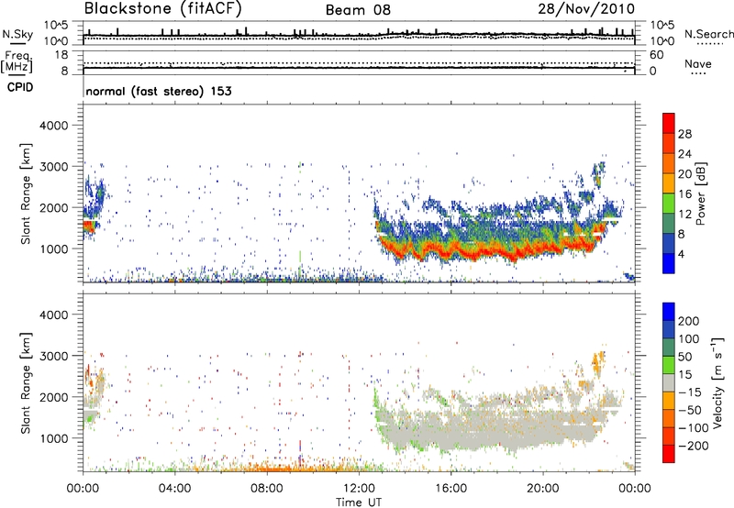The height and width of the screenshot is (508, 734).
Task: Click the '20:00' time axis label
Action: coord(543,489)
